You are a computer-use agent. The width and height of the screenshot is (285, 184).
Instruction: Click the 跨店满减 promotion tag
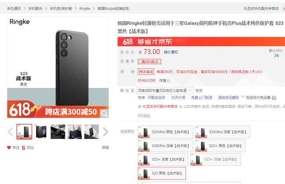(x=146, y=71)
